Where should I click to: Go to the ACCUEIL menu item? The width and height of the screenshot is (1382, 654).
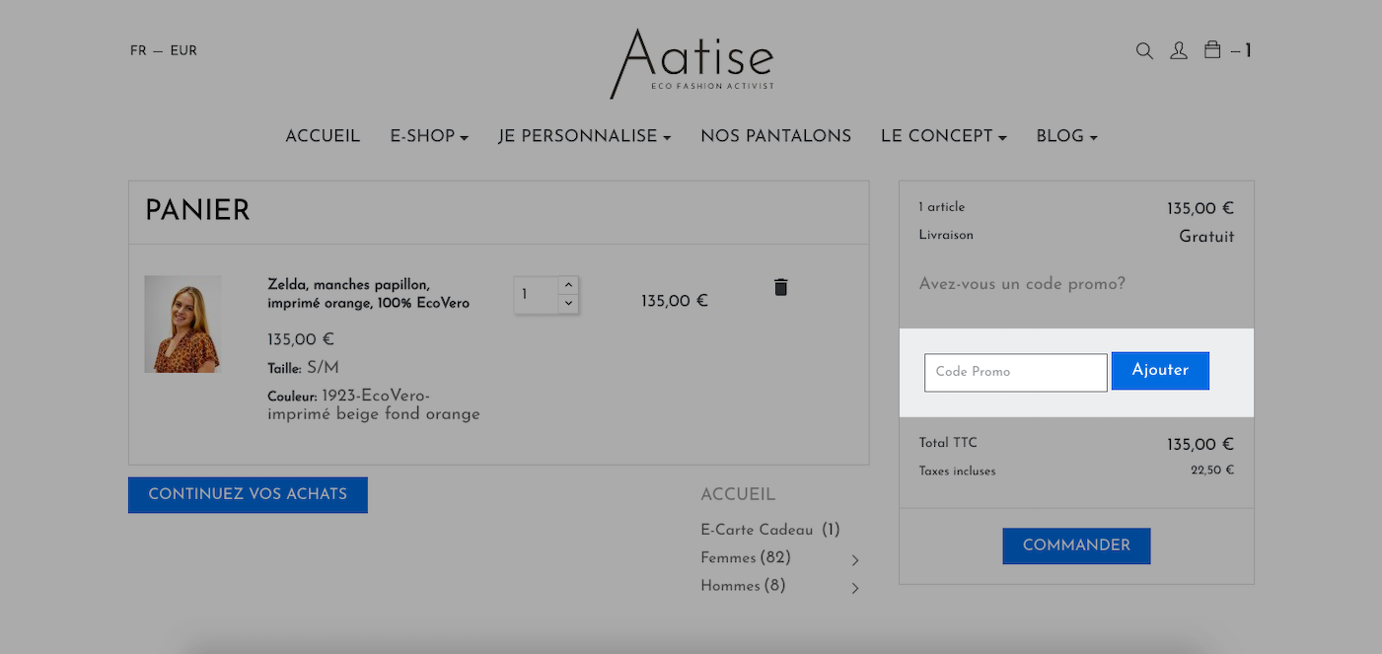(323, 136)
